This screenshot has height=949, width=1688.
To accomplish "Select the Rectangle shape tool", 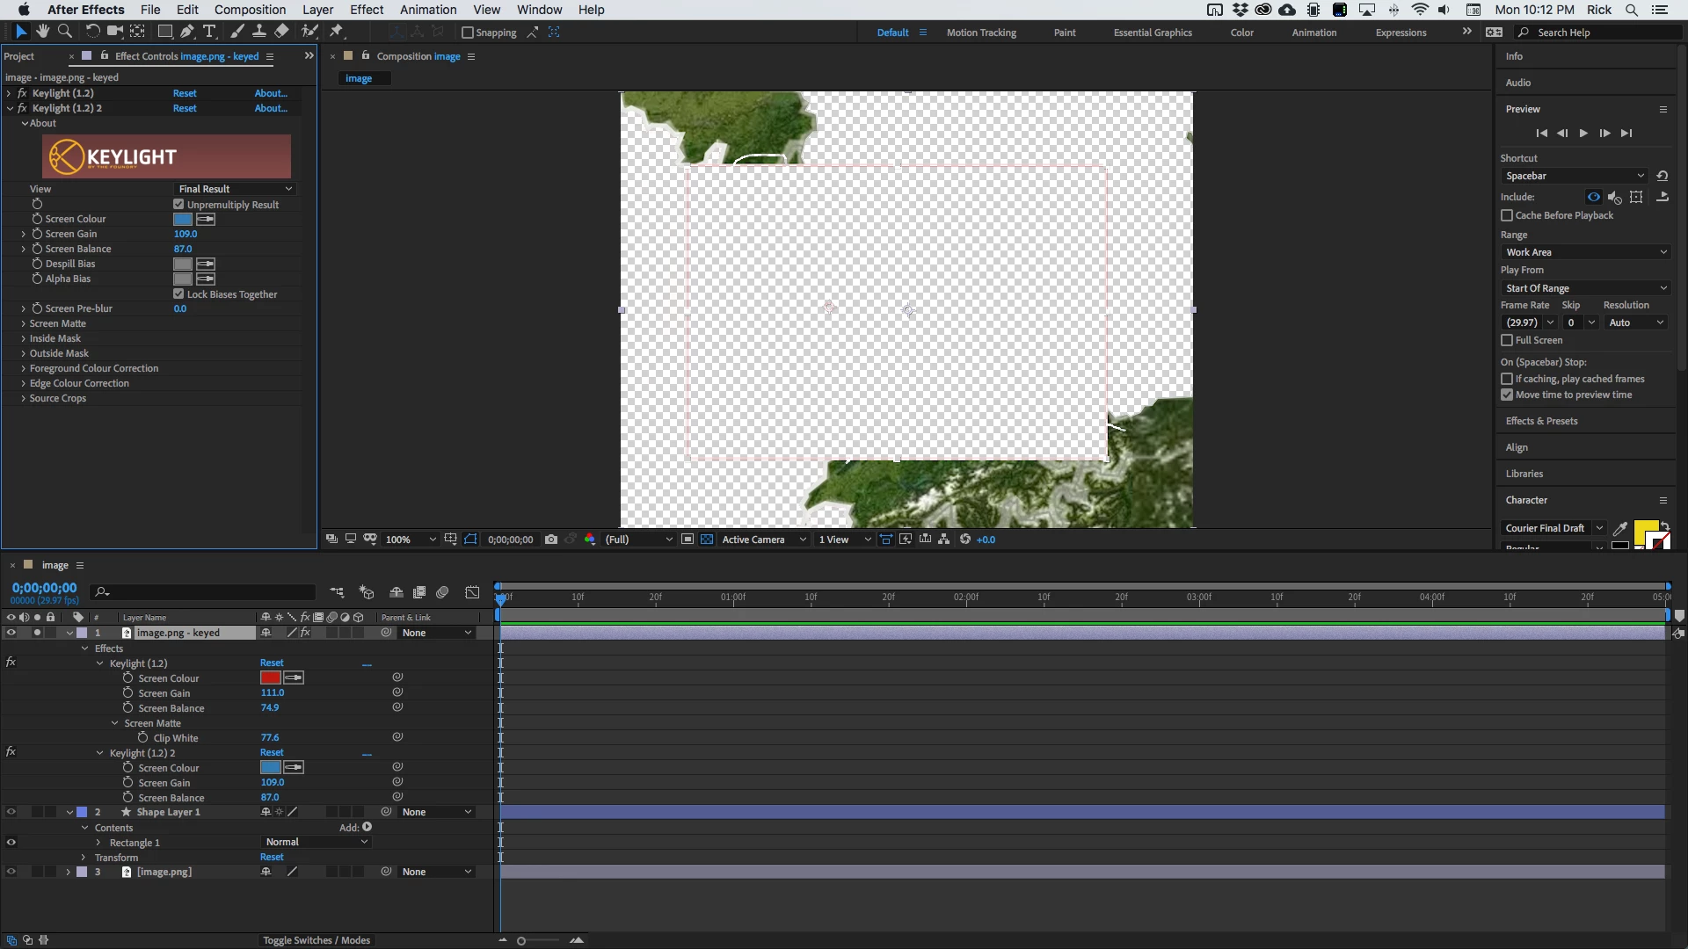I will click(x=164, y=32).
